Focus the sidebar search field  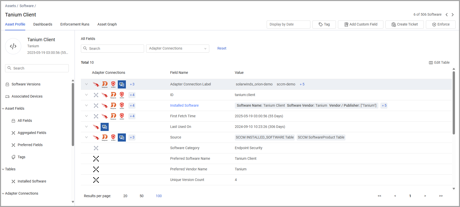pos(37,68)
